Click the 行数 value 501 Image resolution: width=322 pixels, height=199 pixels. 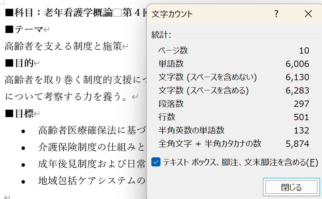coord(302,117)
